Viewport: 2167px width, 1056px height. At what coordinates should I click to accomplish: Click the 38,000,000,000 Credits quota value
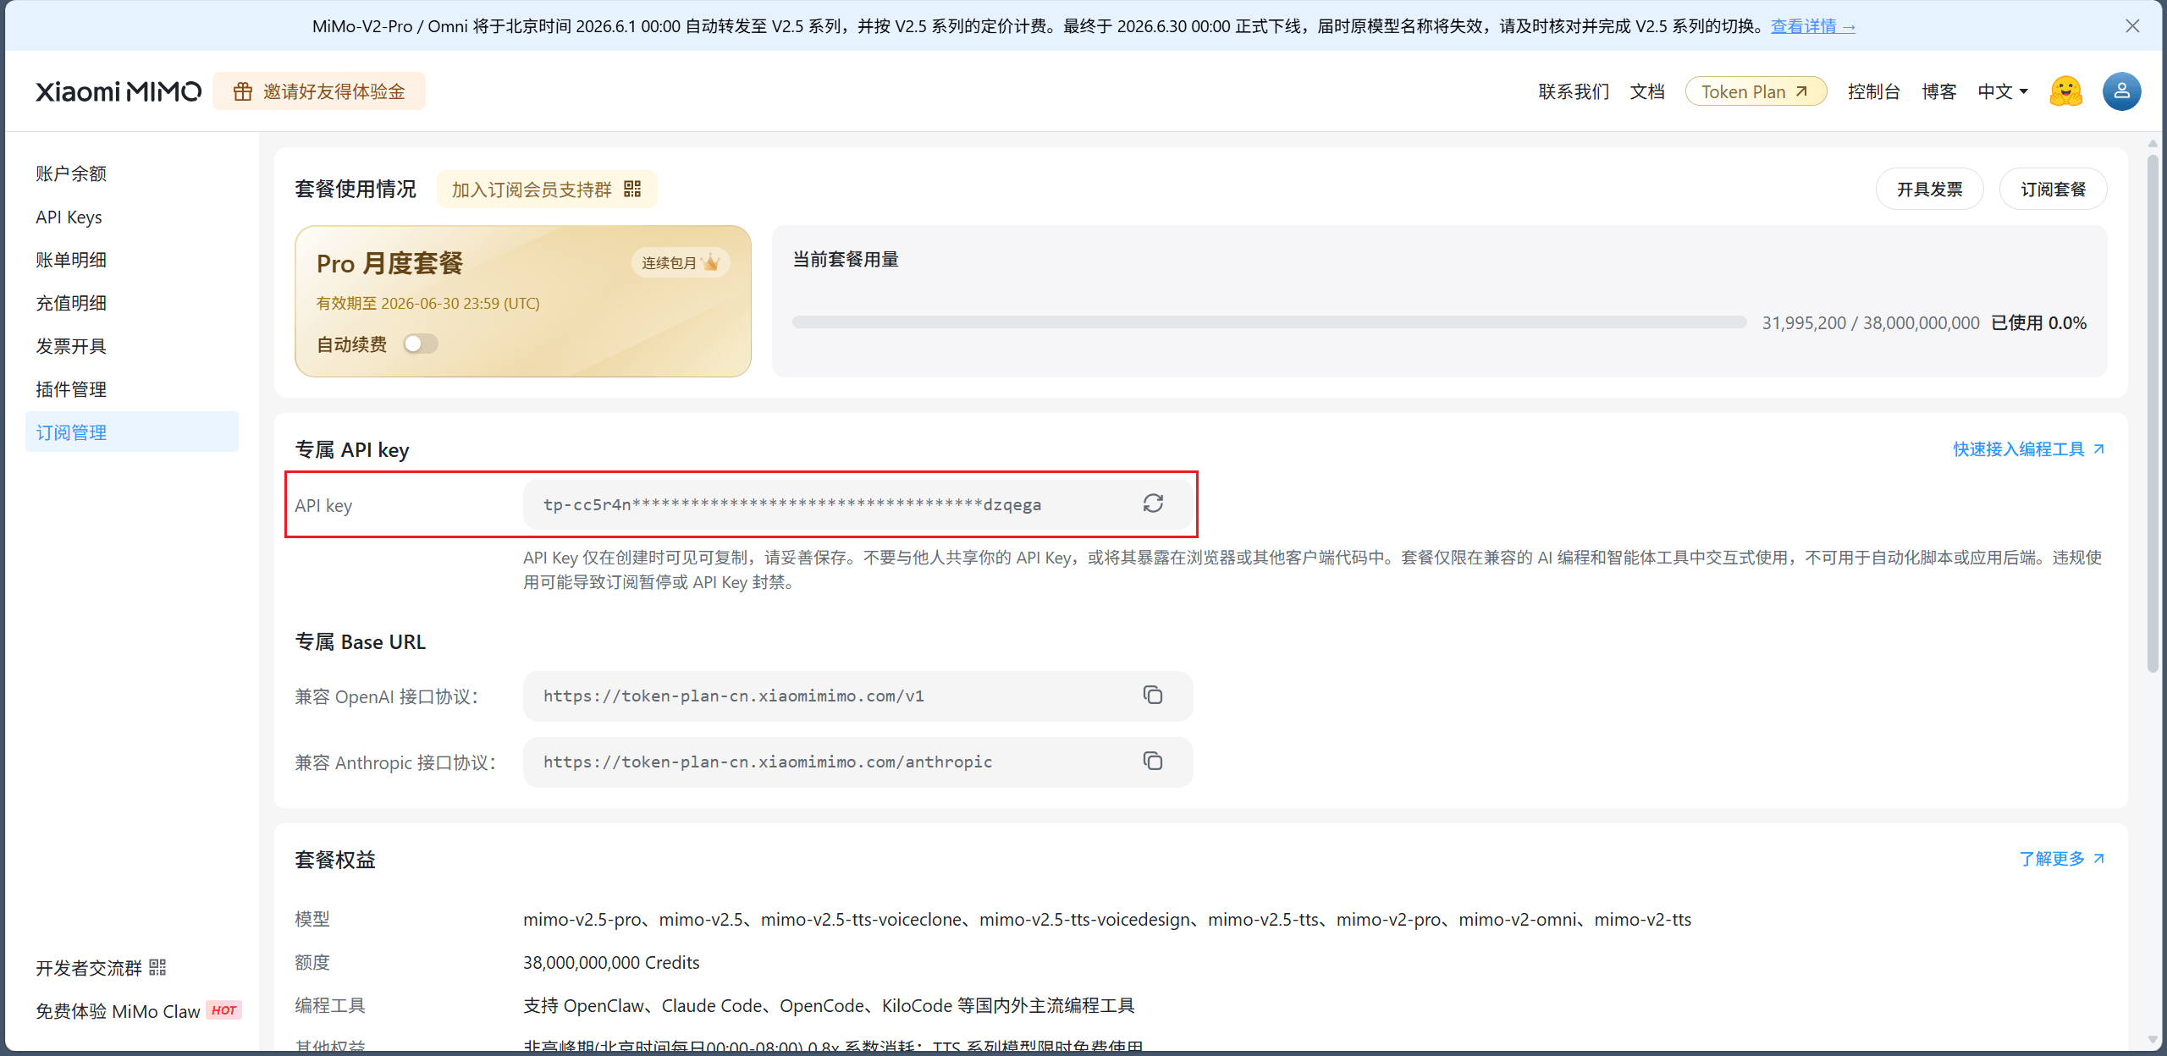[x=611, y=962]
